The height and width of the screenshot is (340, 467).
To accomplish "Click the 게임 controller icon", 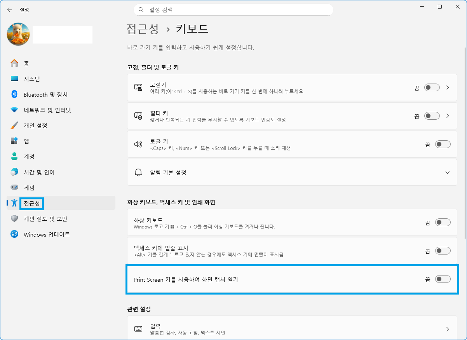I will (x=14, y=187).
